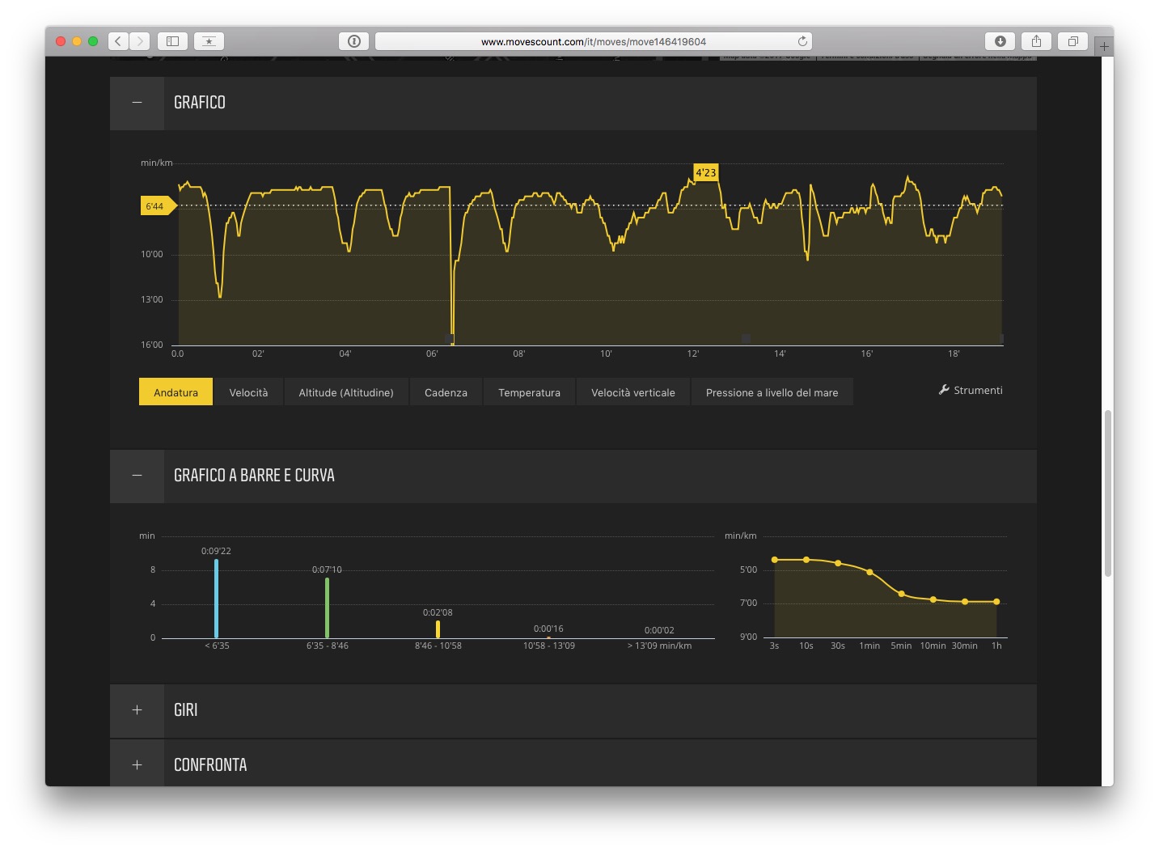Click Safari back navigation arrow
This screenshot has height=851, width=1159.
tap(118, 41)
